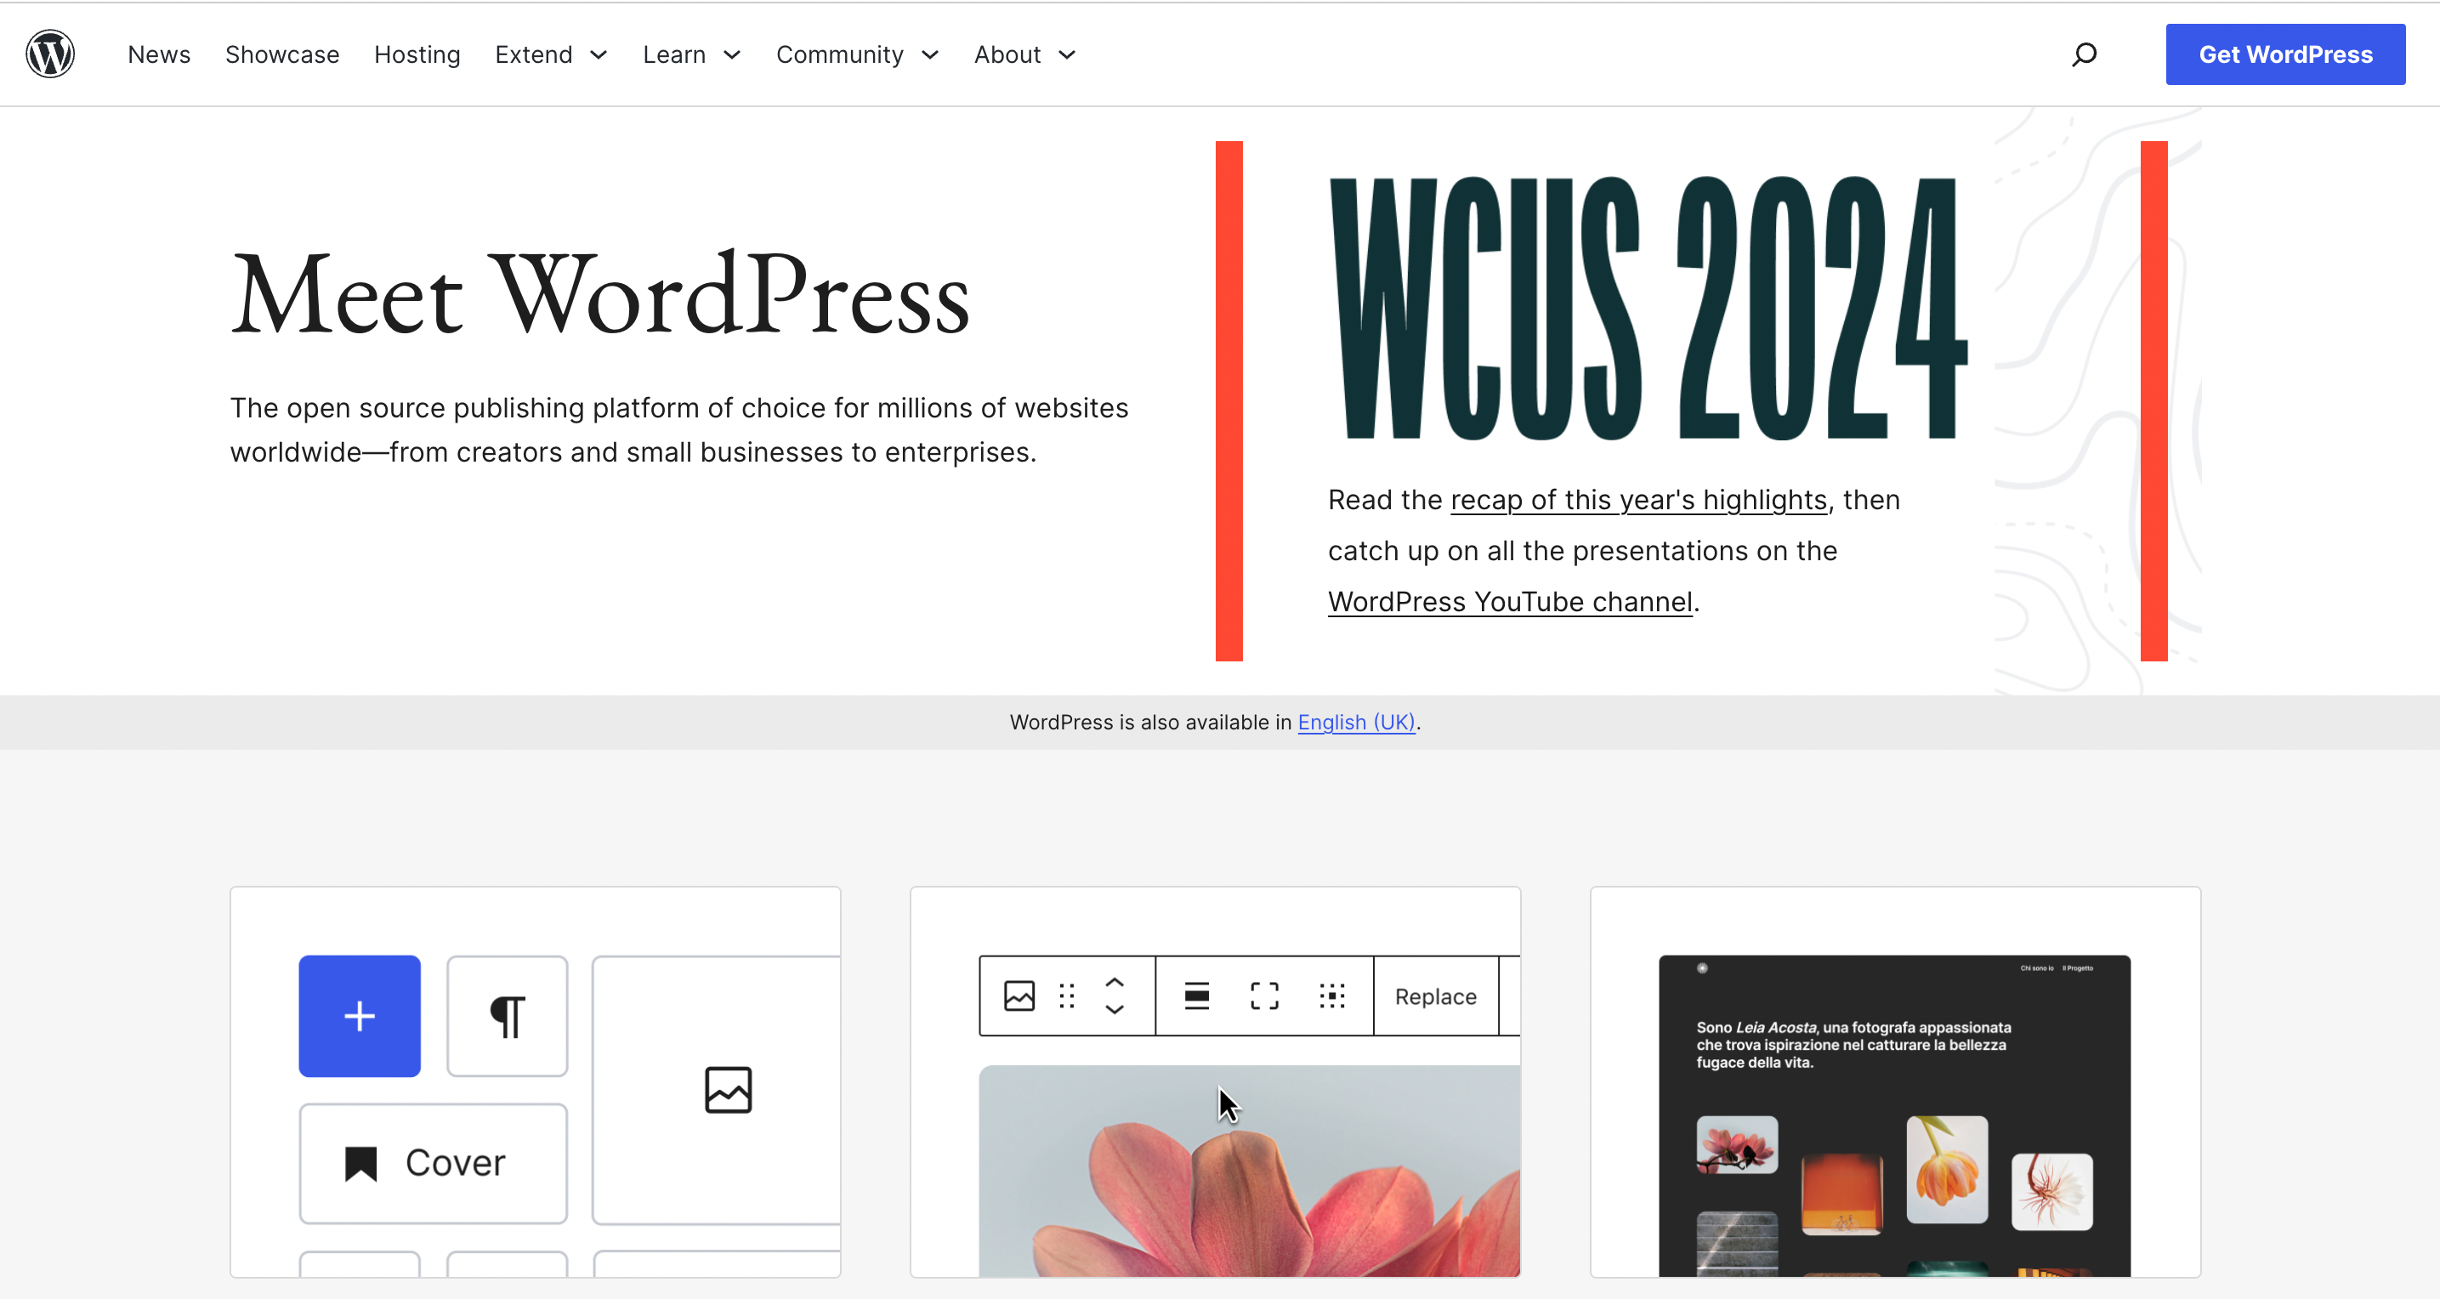Viewport: 2440px width, 1299px height.
Task: Click the drag handle icon in block toolbar
Action: [1068, 996]
